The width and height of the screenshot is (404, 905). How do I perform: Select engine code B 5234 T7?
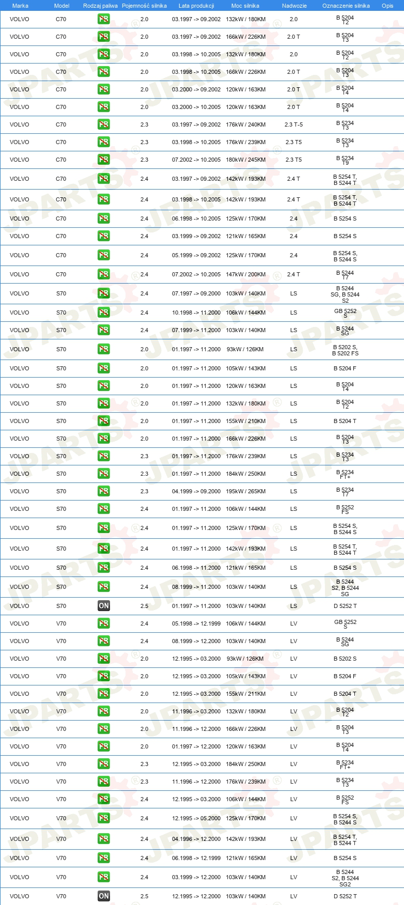coord(345,492)
